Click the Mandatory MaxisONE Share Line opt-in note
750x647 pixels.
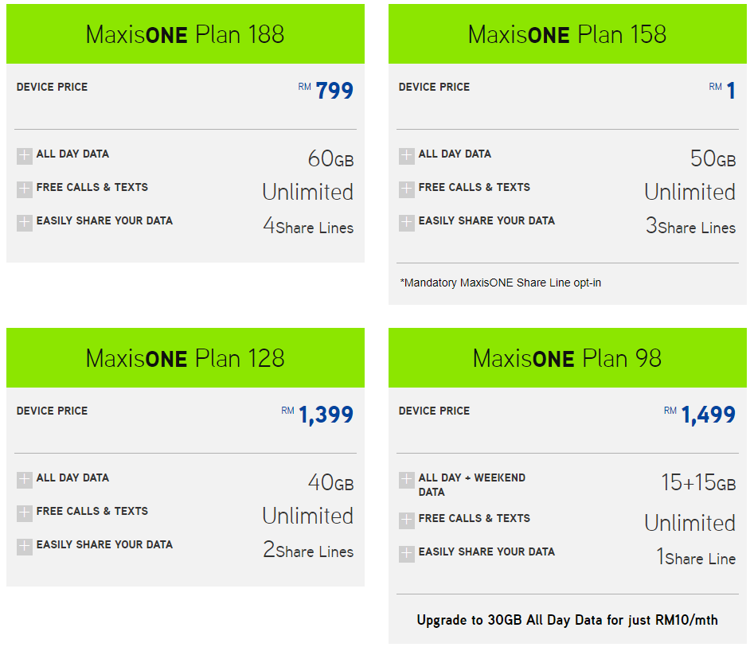click(500, 283)
